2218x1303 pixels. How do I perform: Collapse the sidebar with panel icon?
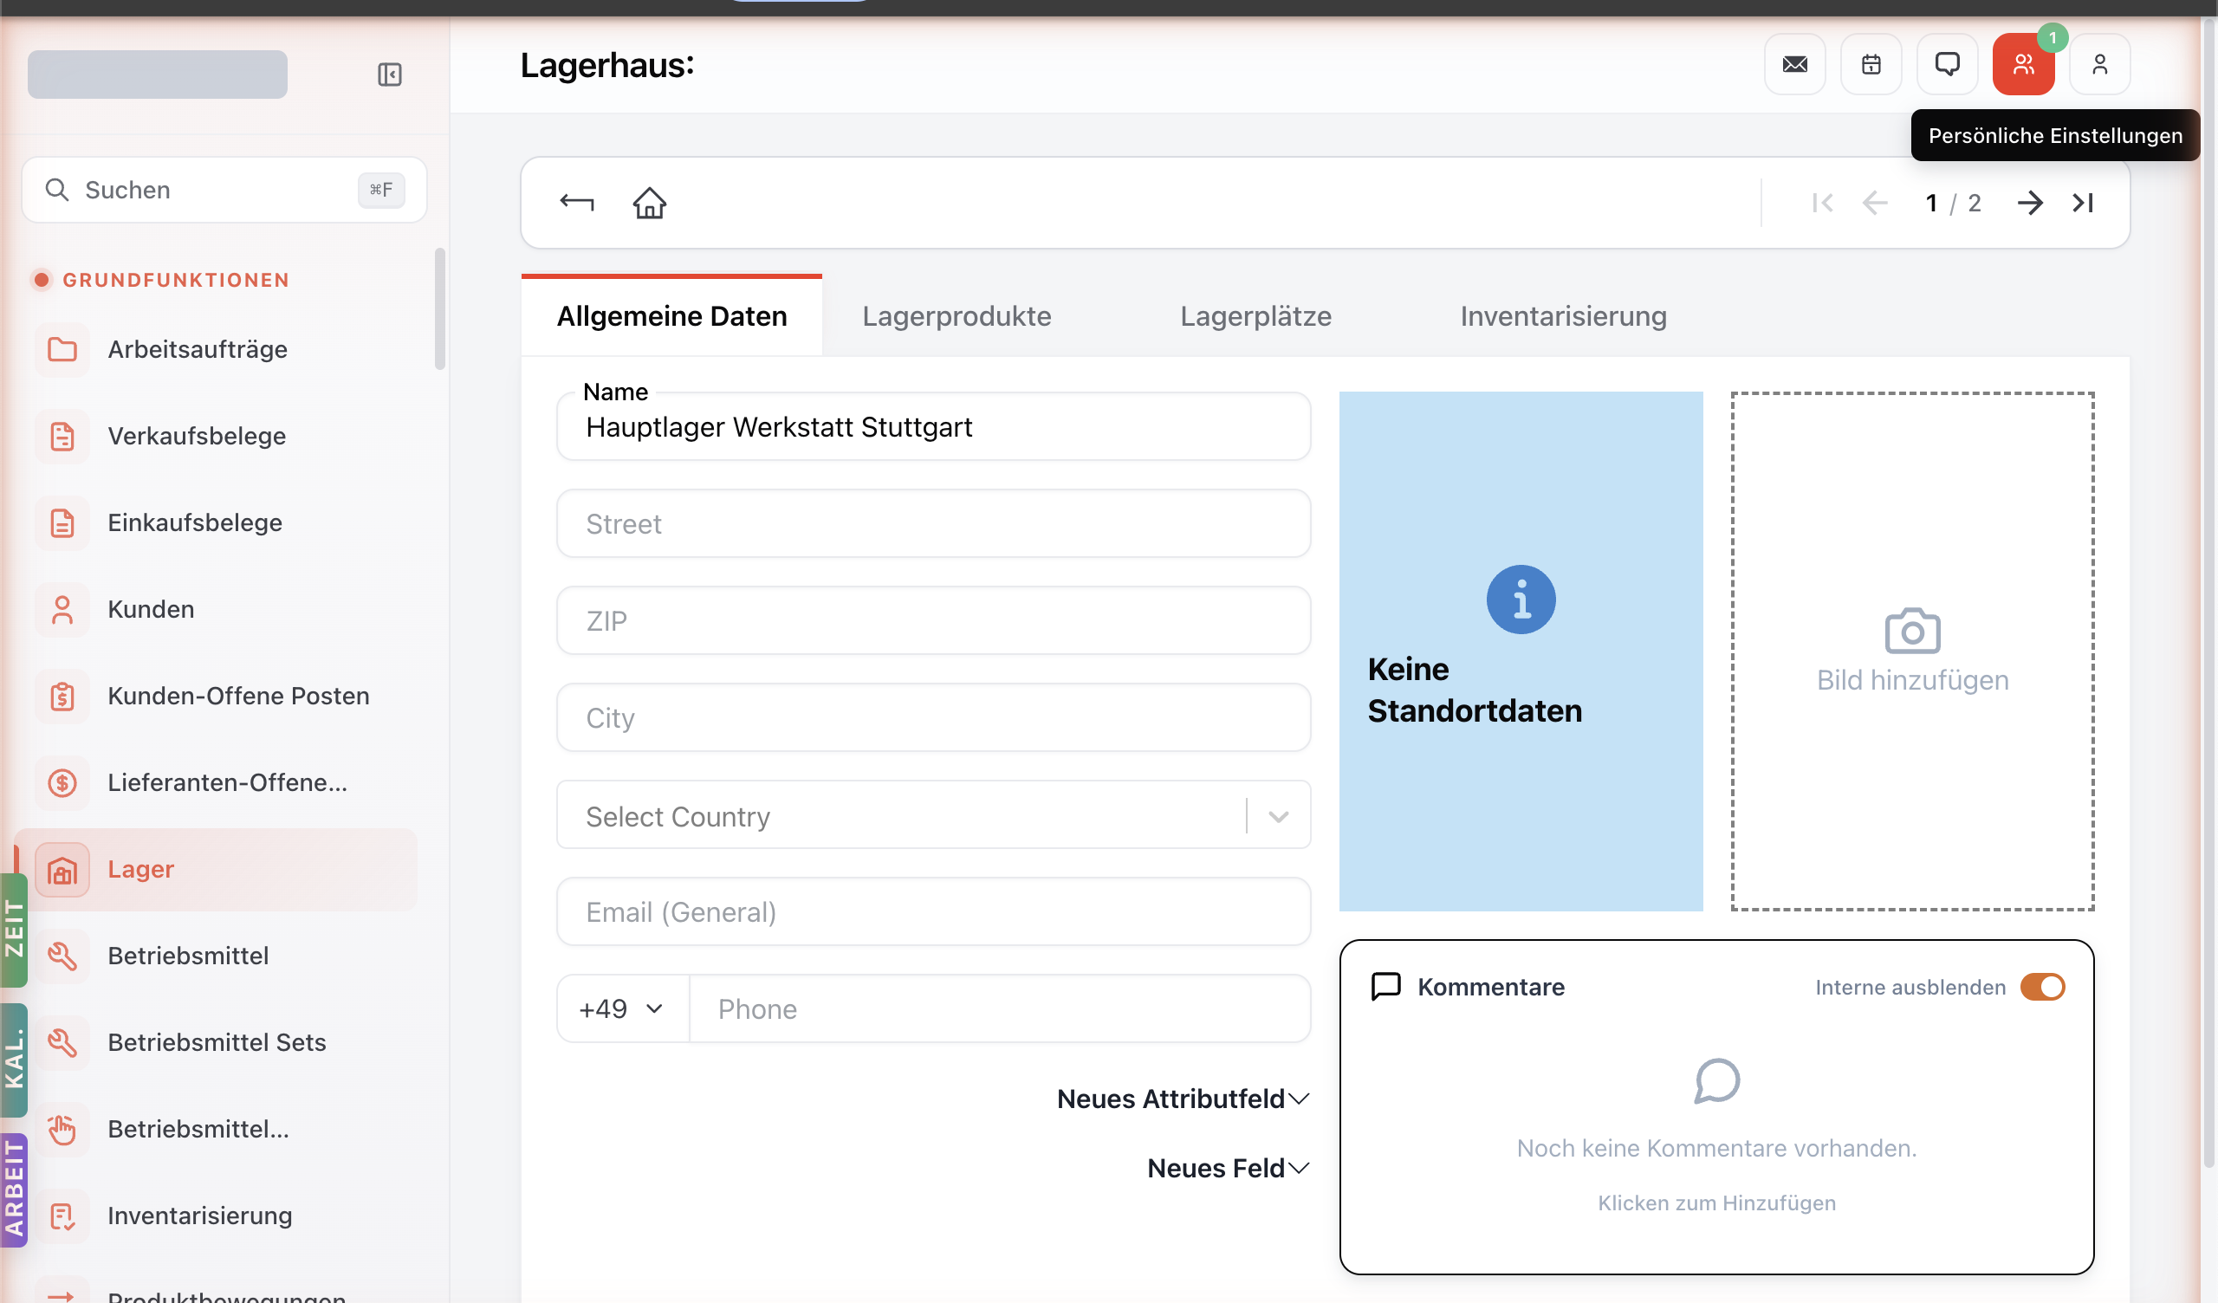click(389, 74)
